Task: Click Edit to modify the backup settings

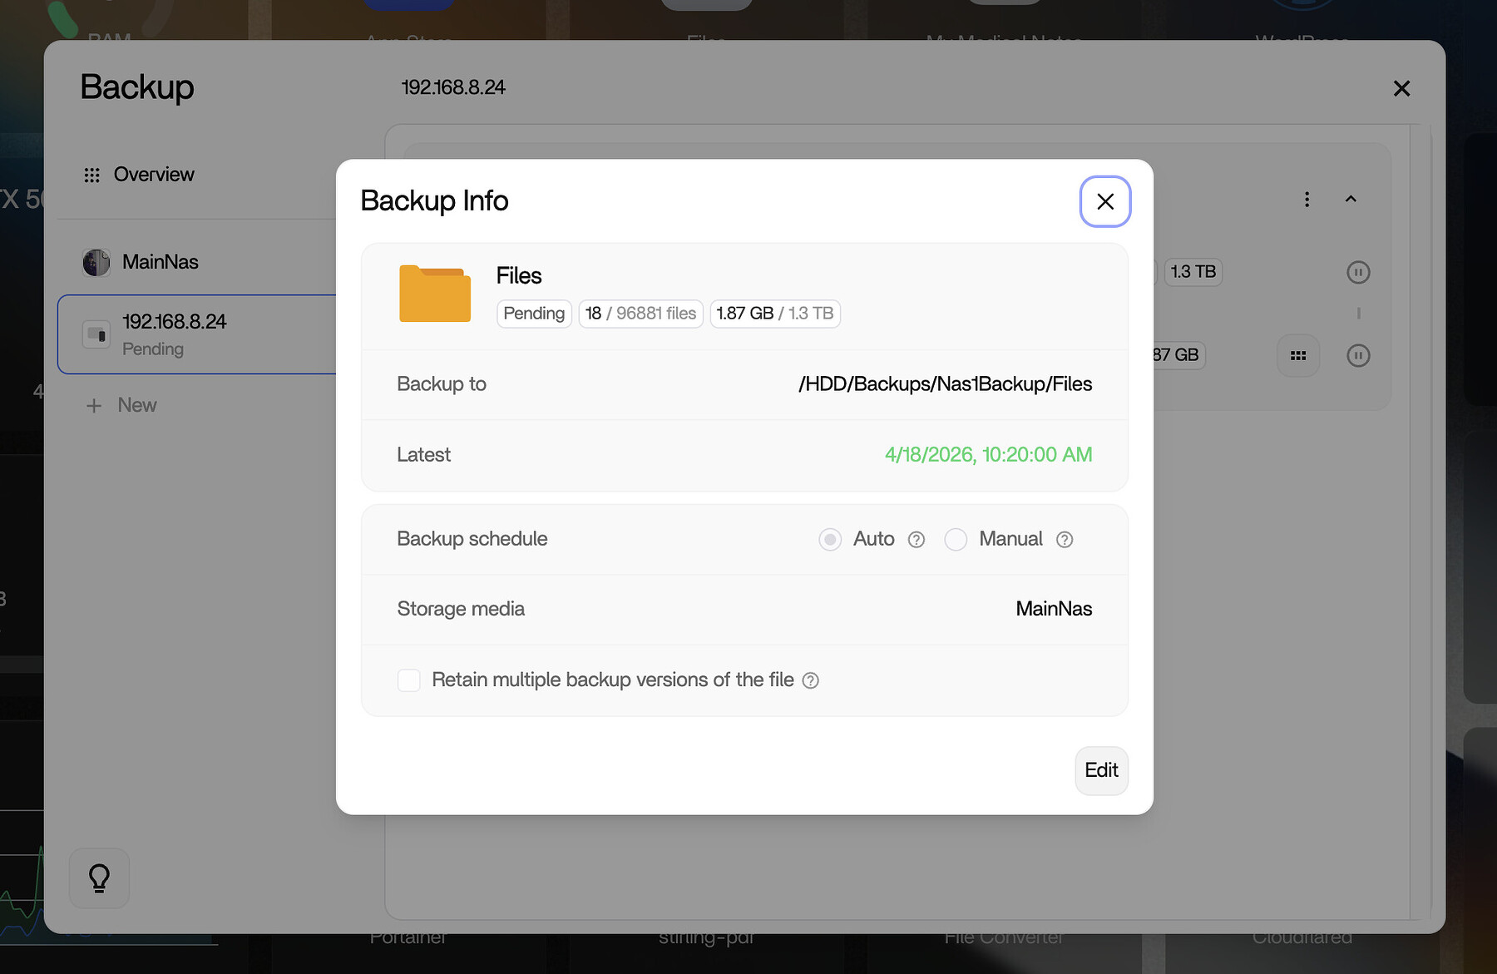Action: (x=1101, y=771)
